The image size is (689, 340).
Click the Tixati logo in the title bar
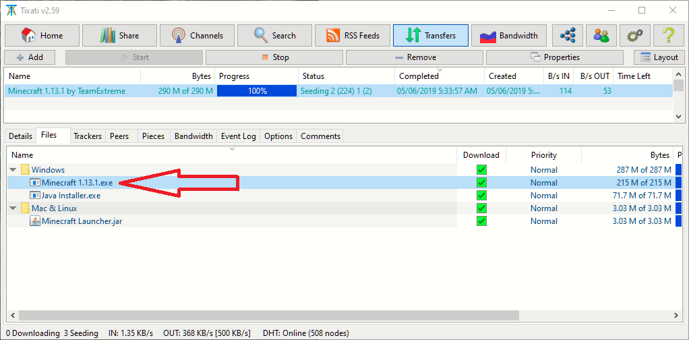(11, 10)
